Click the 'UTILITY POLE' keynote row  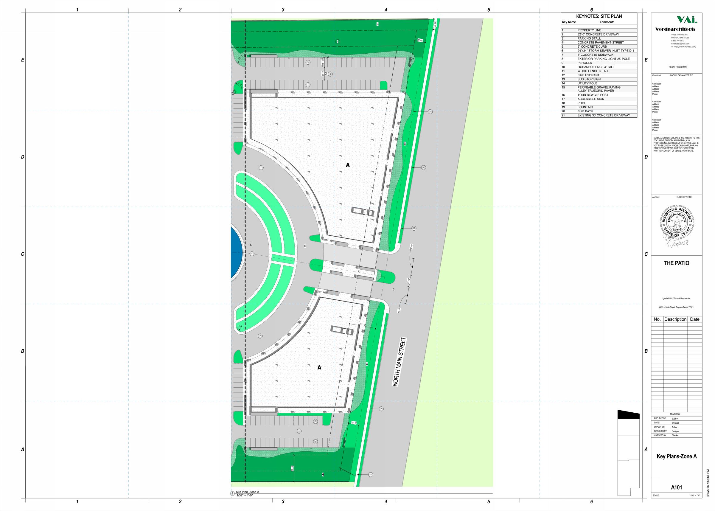599,83
